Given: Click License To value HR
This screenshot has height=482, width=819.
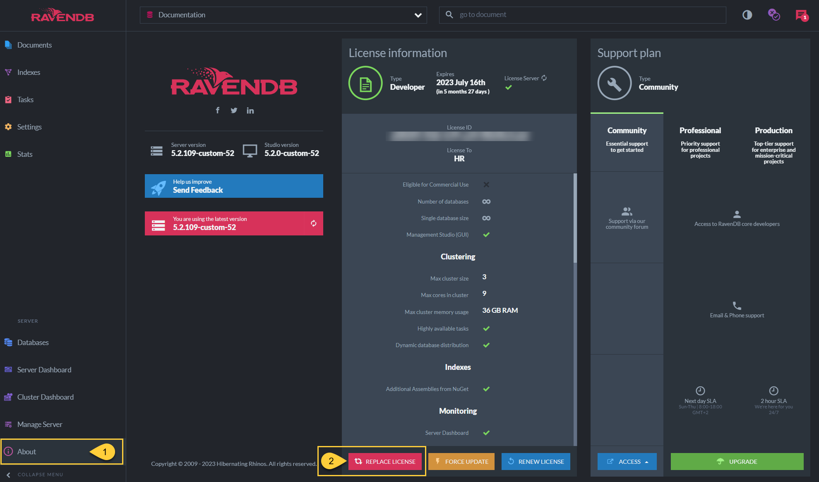Looking at the screenshot, I should [459, 158].
